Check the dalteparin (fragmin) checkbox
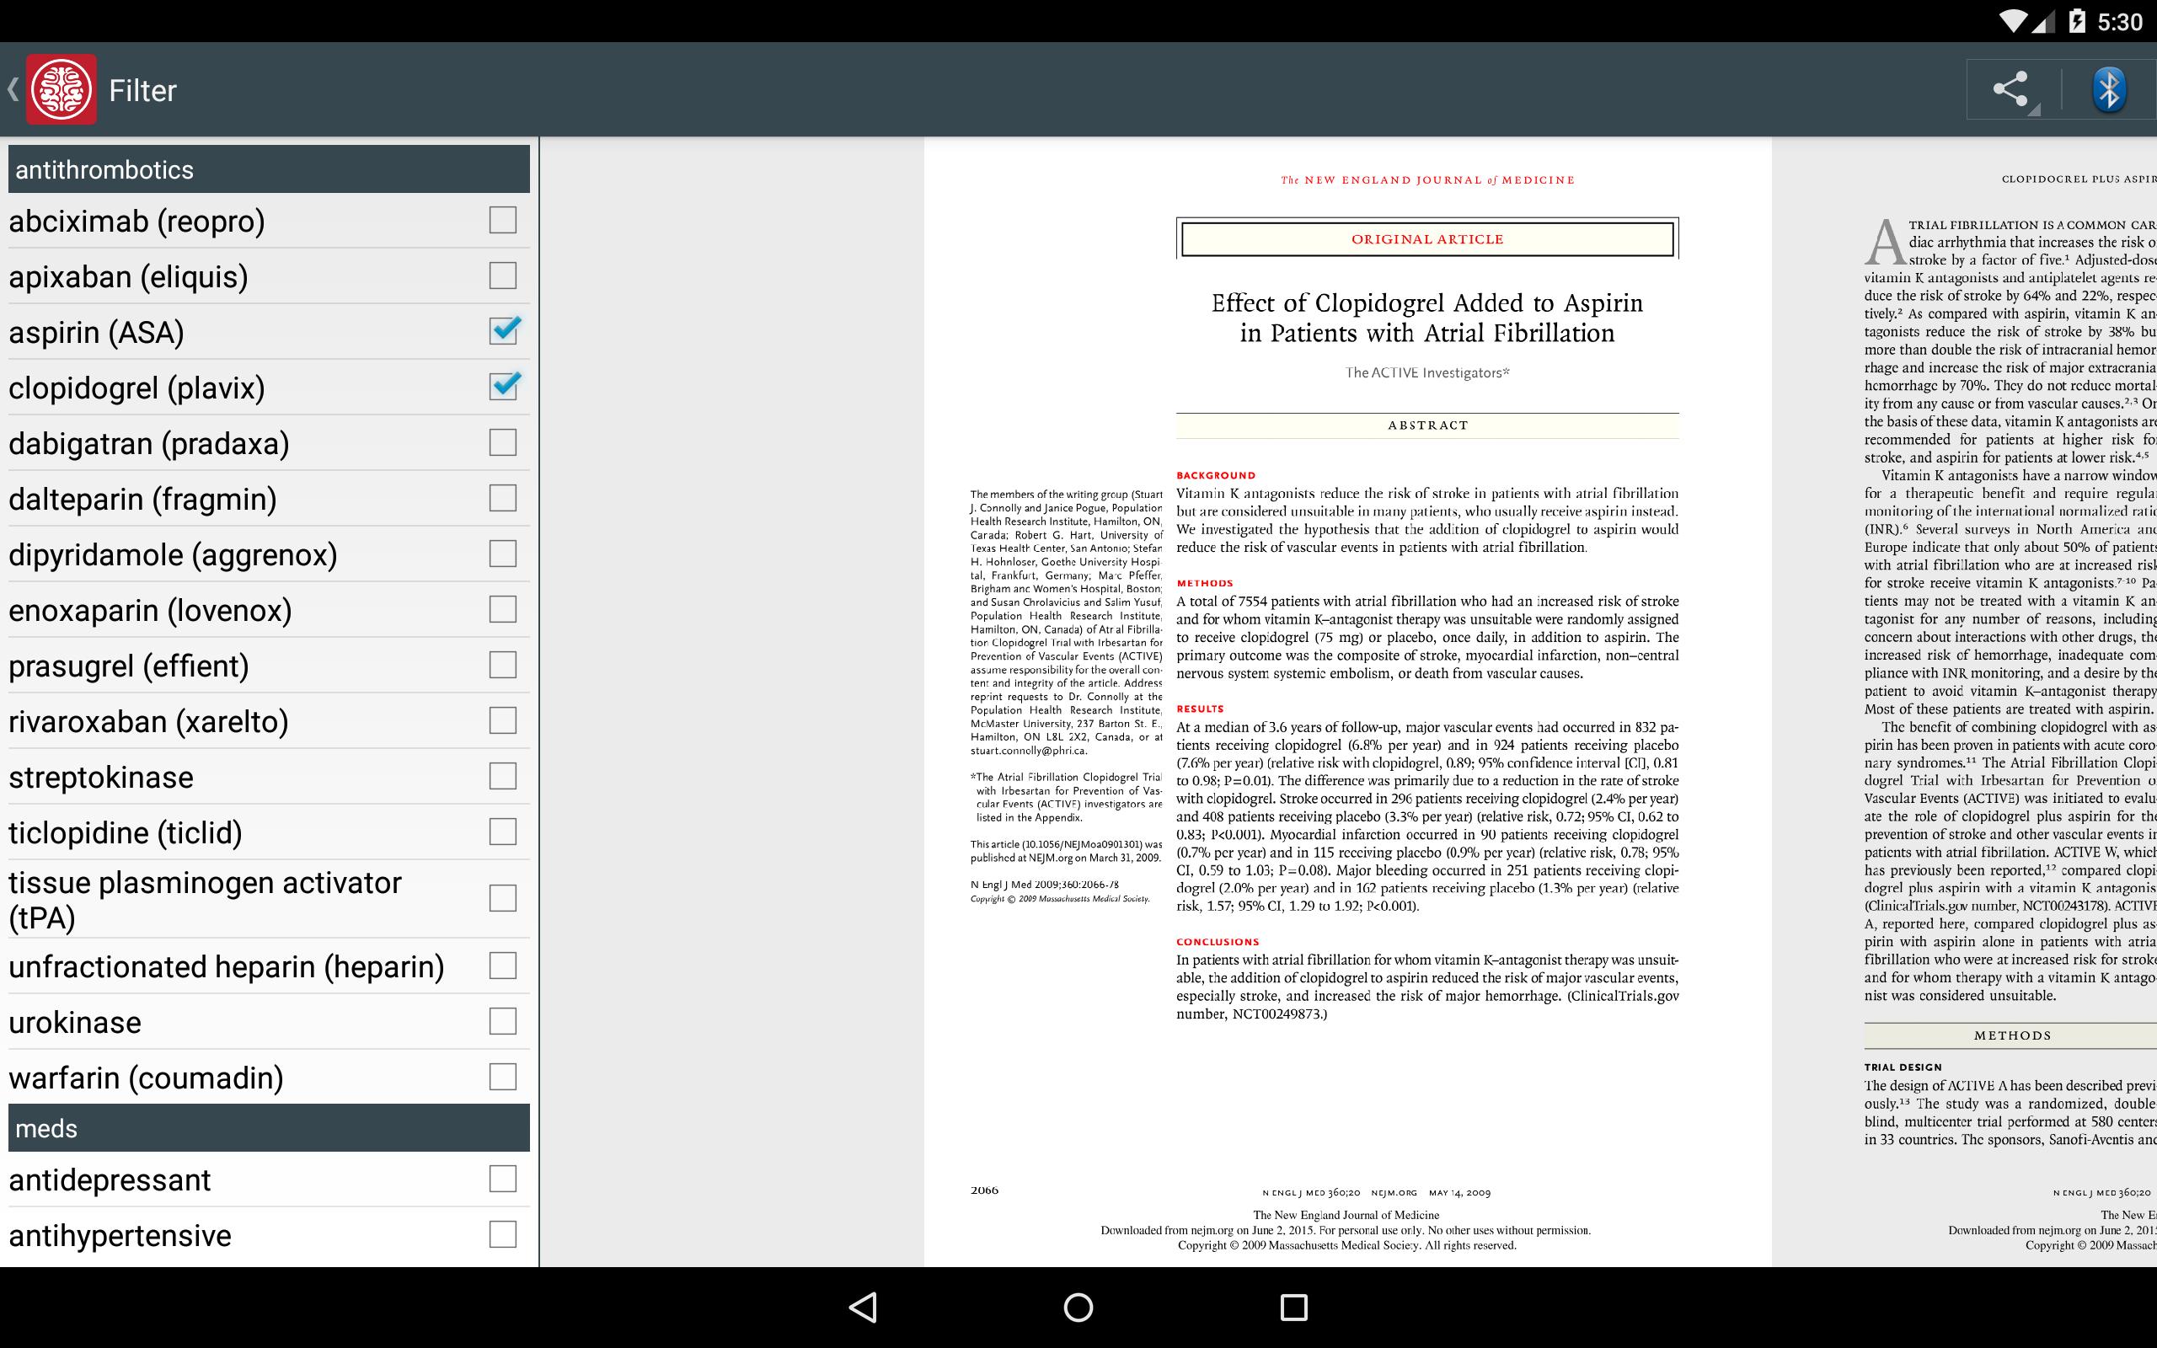Viewport: 2157px width, 1348px height. click(503, 497)
